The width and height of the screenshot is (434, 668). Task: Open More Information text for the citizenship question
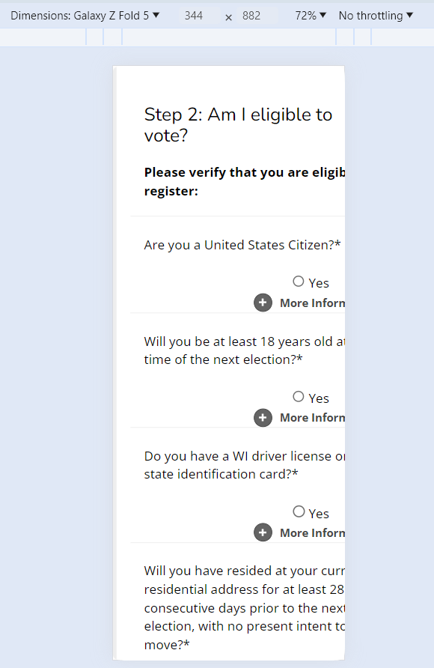tap(312, 303)
